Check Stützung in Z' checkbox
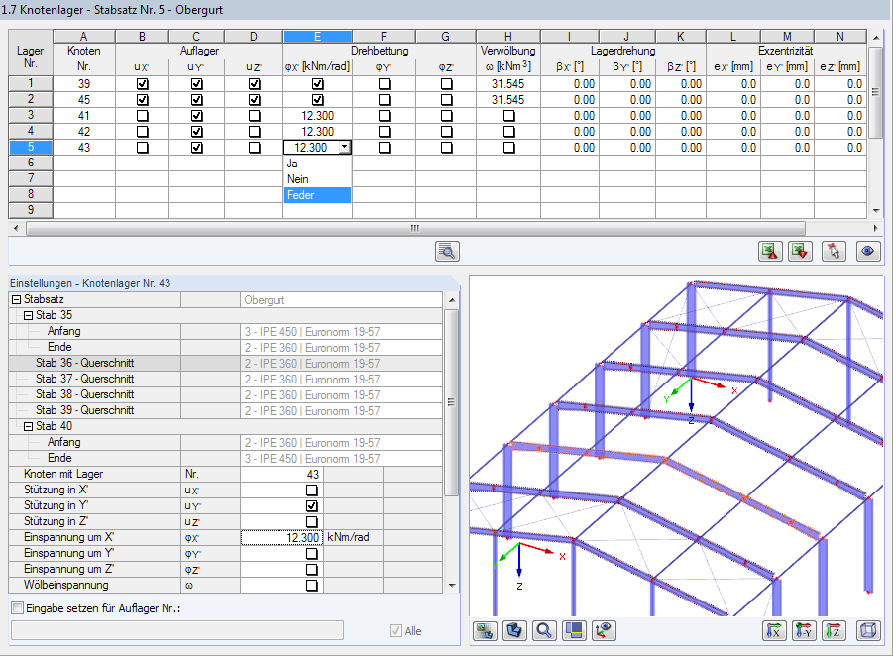Viewport: 893px width, 656px height. pyautogui.click(x=311, y=521)
